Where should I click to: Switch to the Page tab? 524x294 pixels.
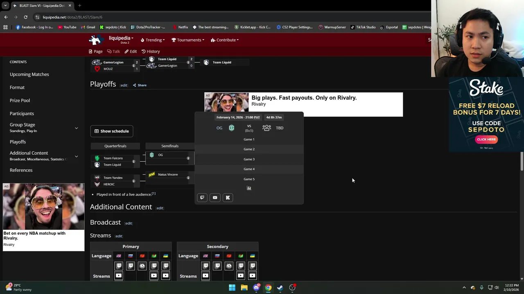[95, 51]
